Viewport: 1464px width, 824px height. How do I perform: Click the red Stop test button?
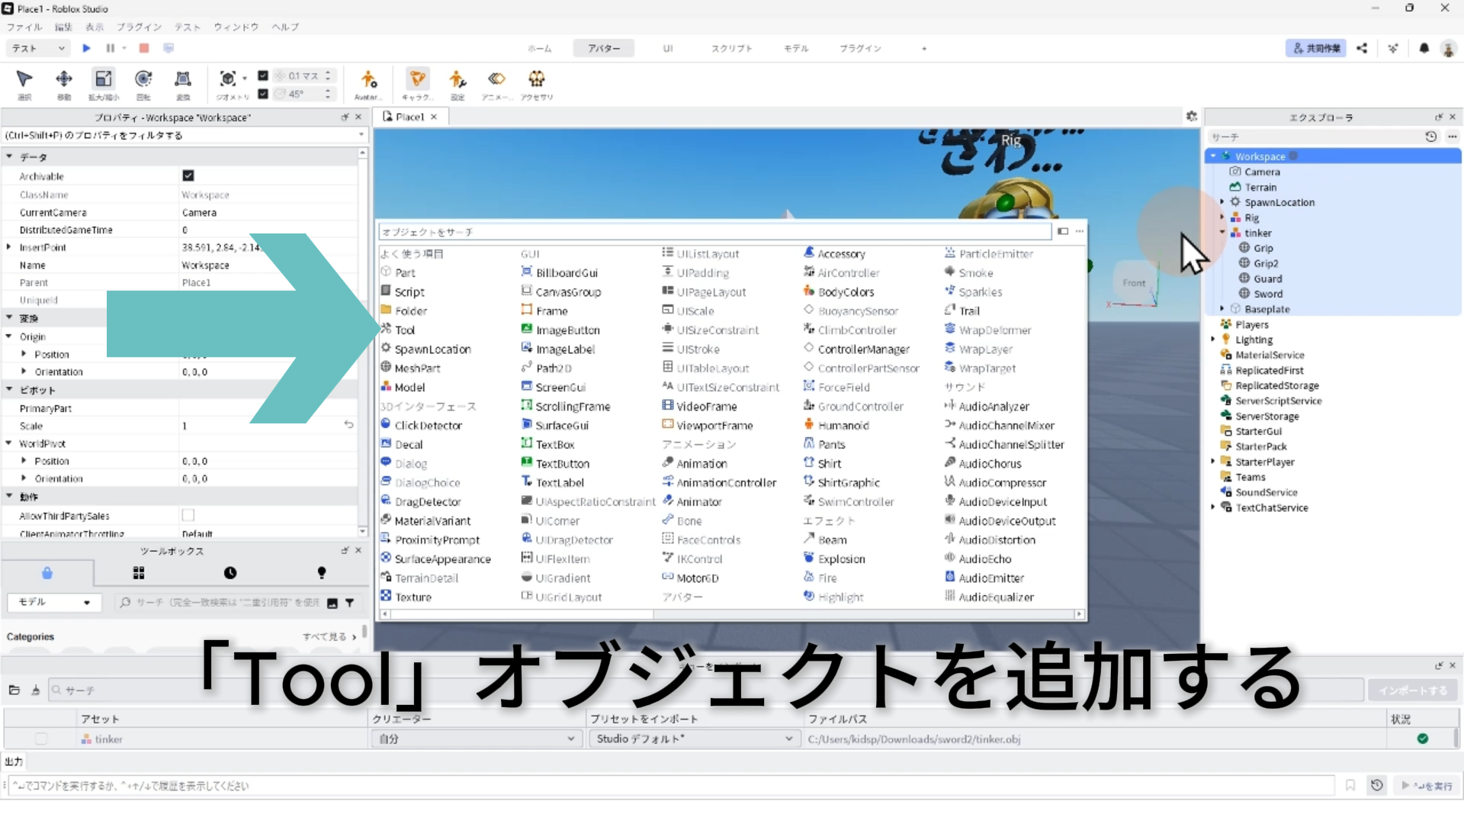point(143,48)
